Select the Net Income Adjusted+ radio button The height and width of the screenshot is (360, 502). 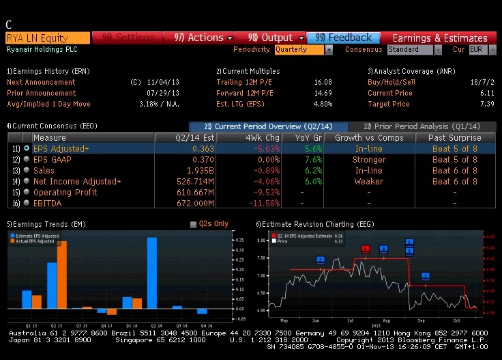pyautogui.click(x=27, y=181)
